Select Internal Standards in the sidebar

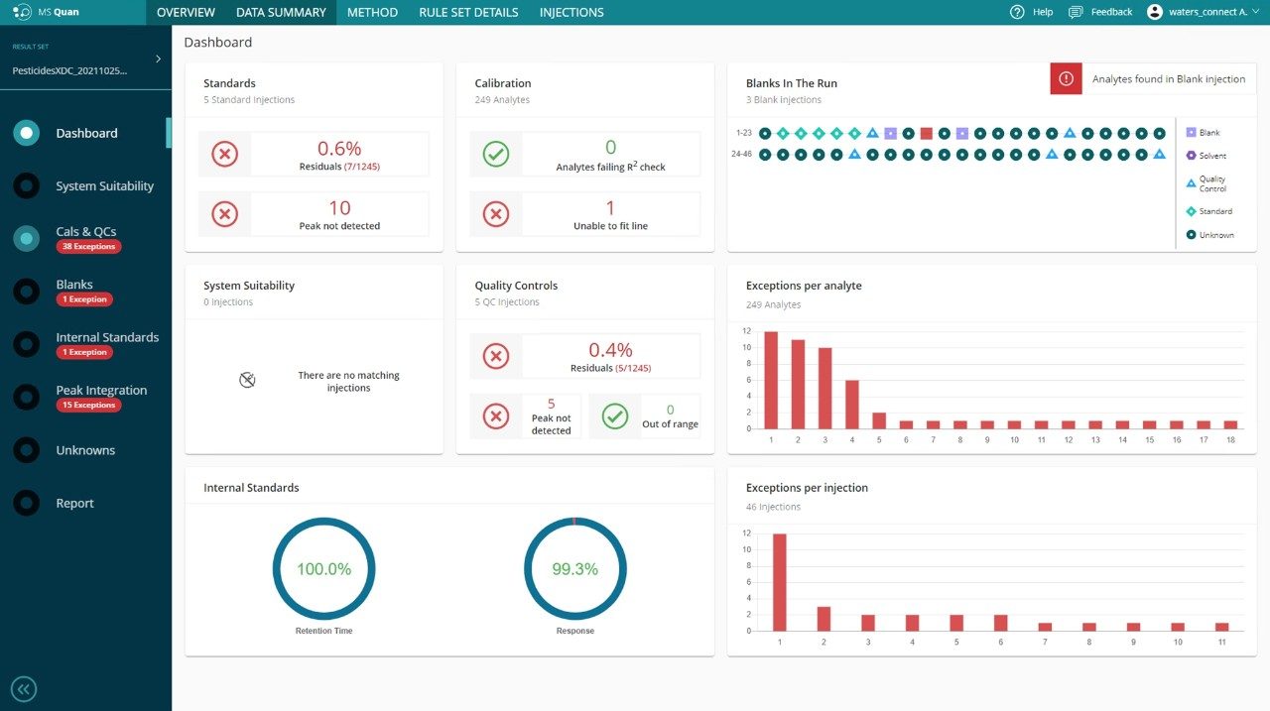click(x=28, y=344)
